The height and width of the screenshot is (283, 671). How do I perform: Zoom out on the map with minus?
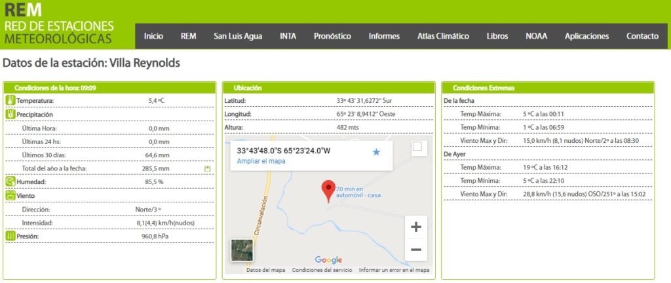tap(415, 249)
